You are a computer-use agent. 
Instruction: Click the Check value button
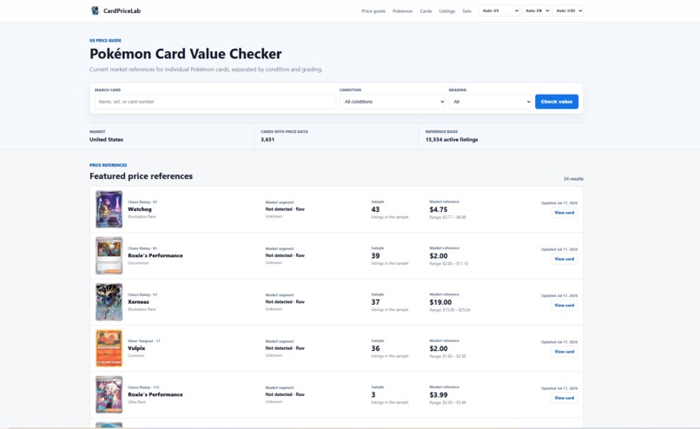(x=556, y=102)
